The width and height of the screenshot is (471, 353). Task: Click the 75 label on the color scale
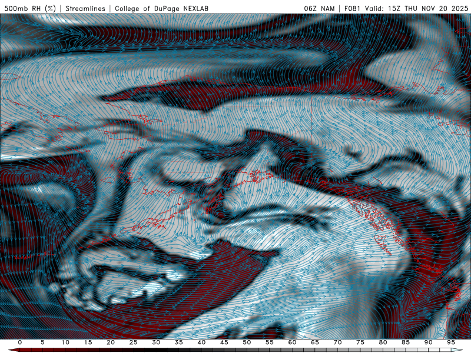click(x=360, y=342)
